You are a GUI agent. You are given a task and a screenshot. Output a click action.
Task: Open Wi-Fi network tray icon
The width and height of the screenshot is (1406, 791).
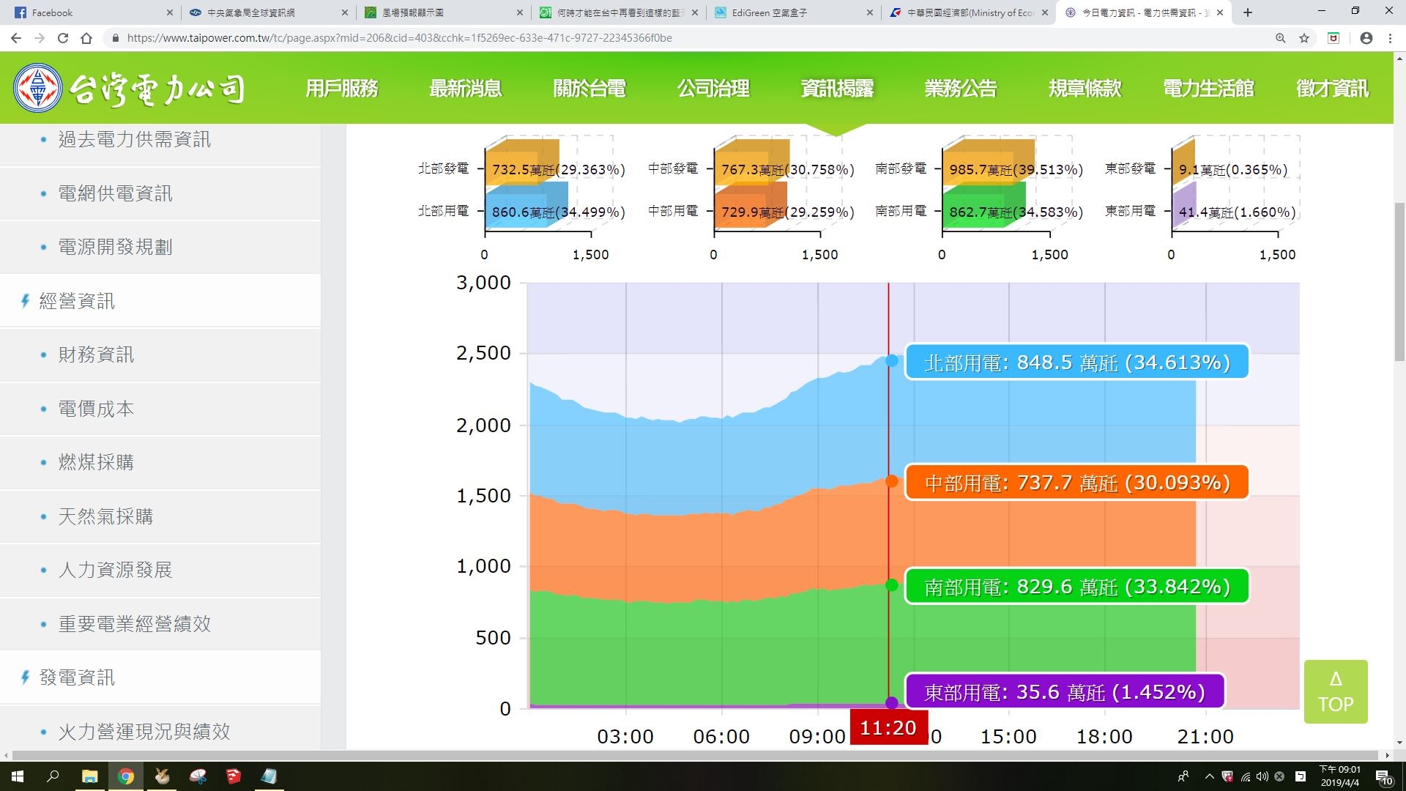tap(1246, 776)
